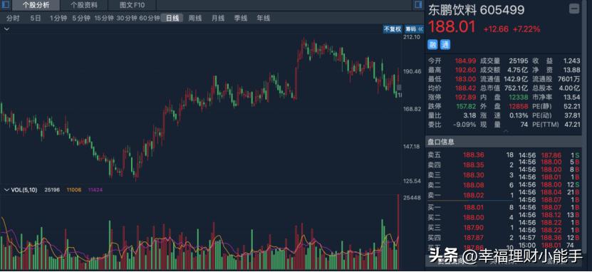Switch chart to 5分钟 interval
592x272 pixels.
coord(81,18)
